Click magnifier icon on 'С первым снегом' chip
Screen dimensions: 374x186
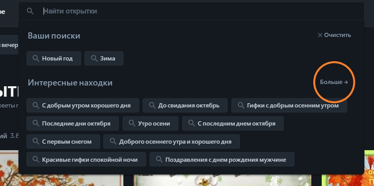pos(36,142)
